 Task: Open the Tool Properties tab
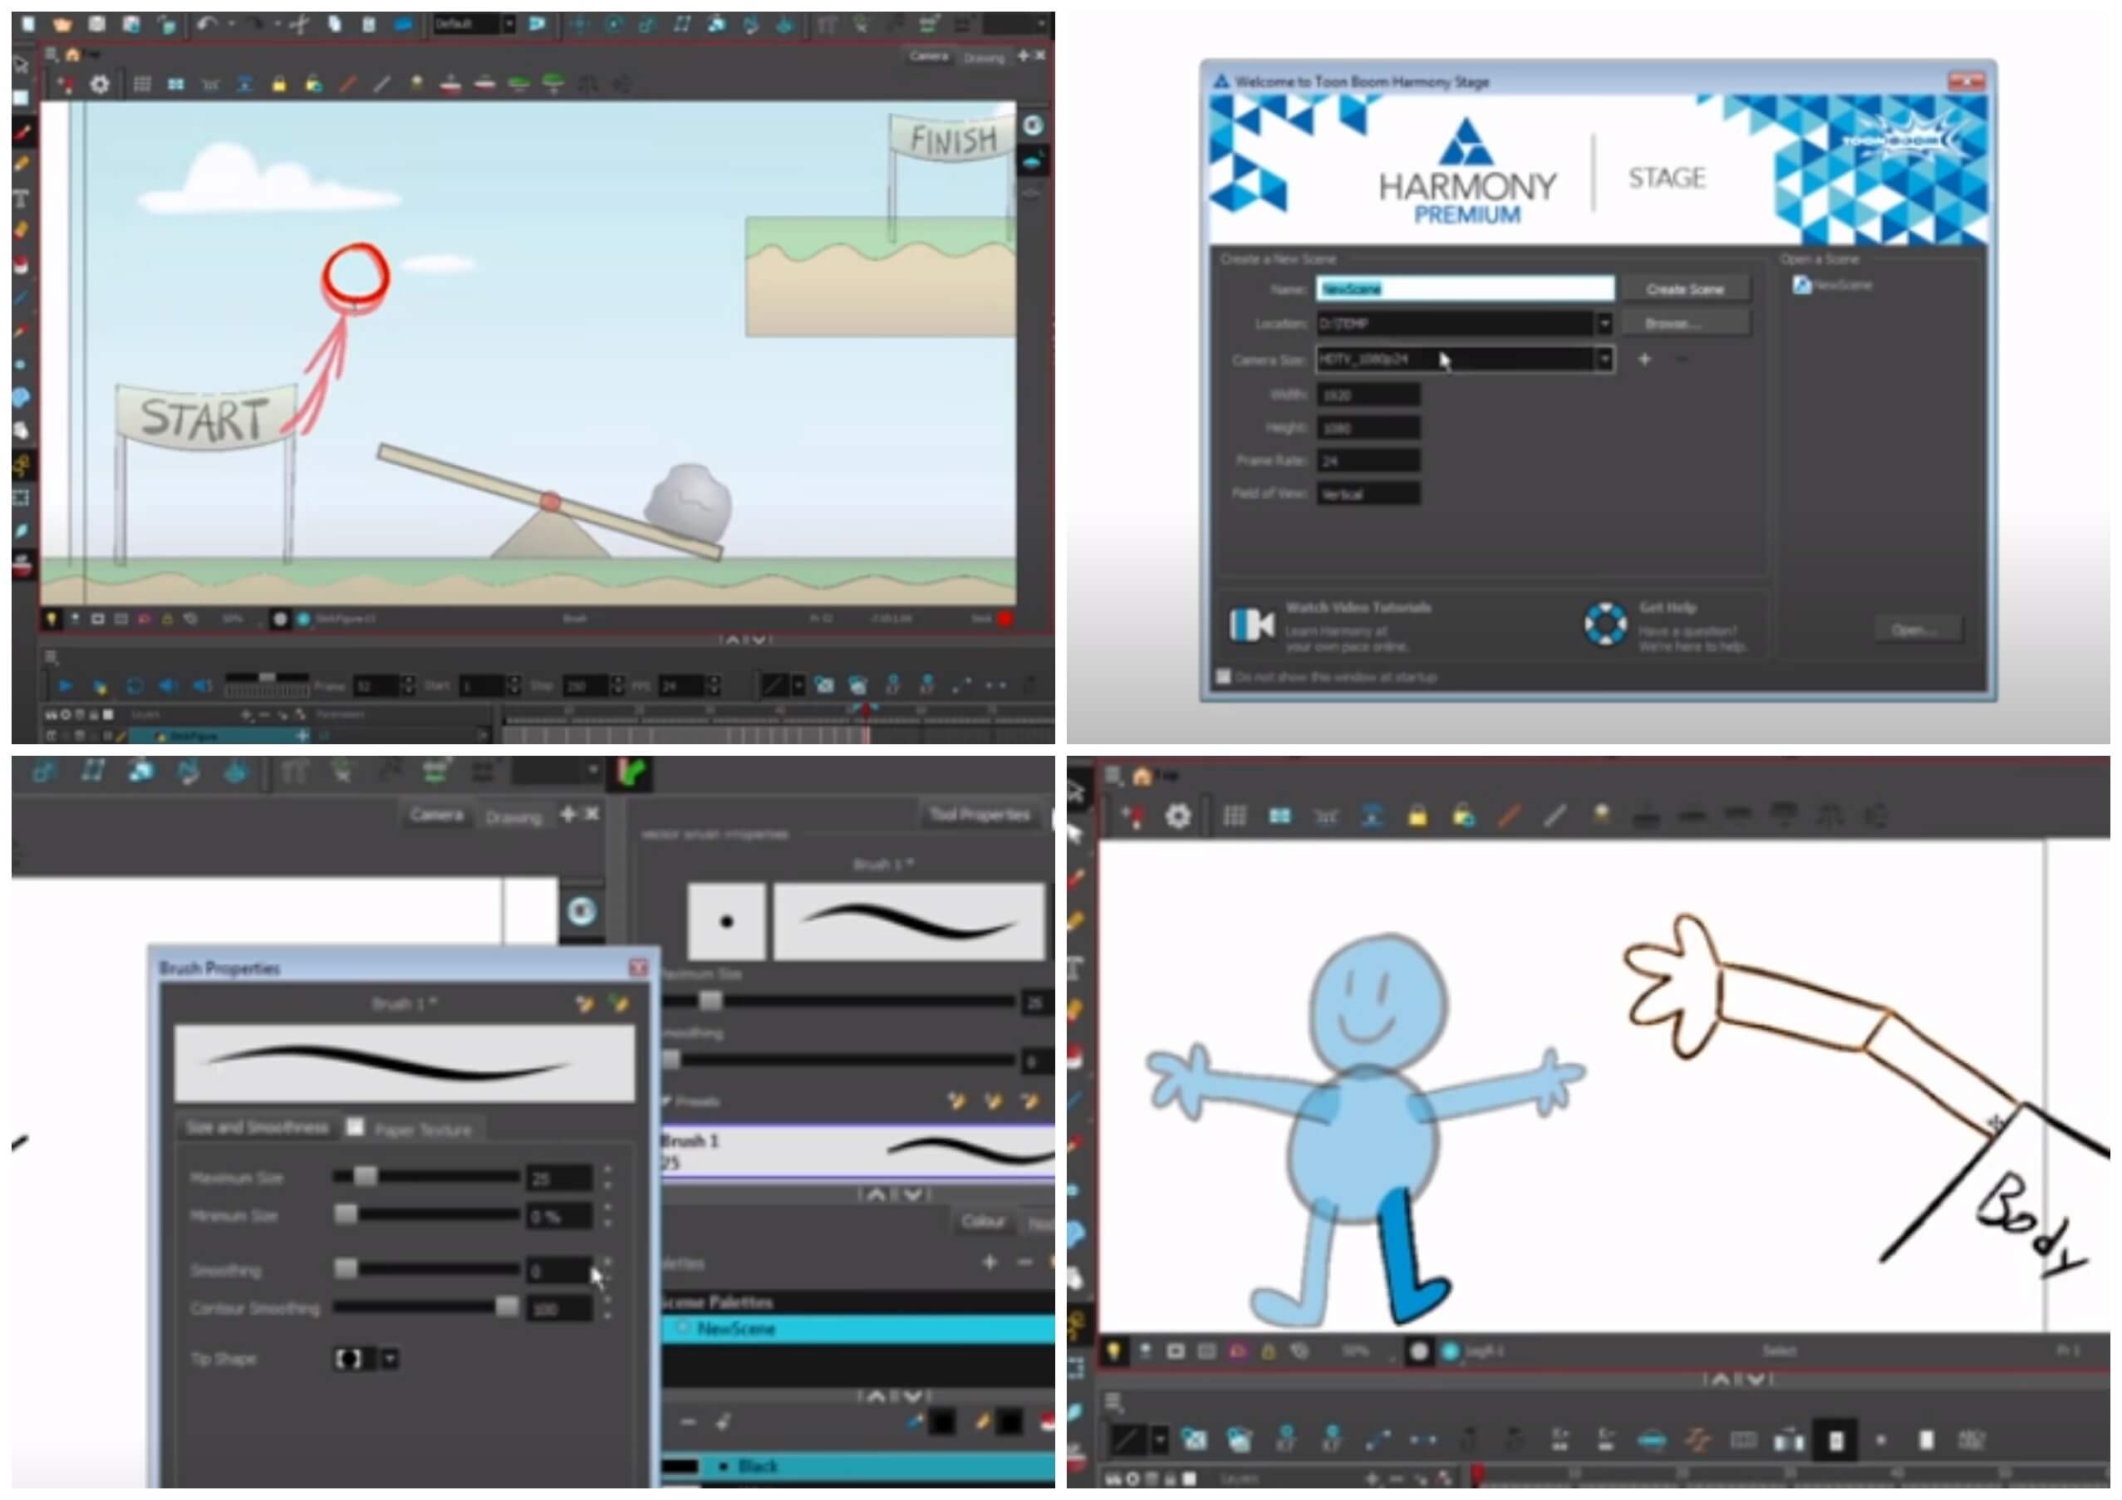coord(980,815)
